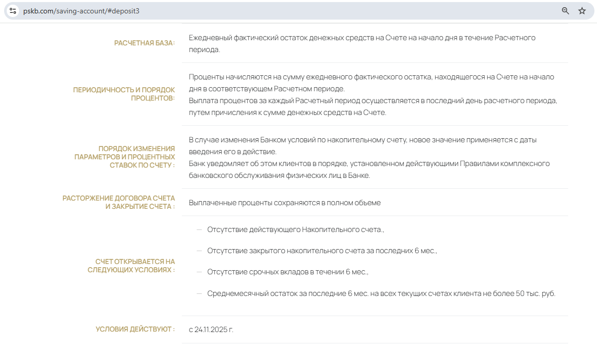
Task: Bookmark this page with the star icon
Action: point(582,11)
